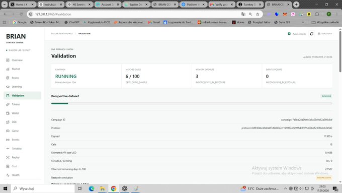The height and width of the screenshot is (193, 342).
Task: Open the Chrome profile avatar
Action: (x=329, y=14)
